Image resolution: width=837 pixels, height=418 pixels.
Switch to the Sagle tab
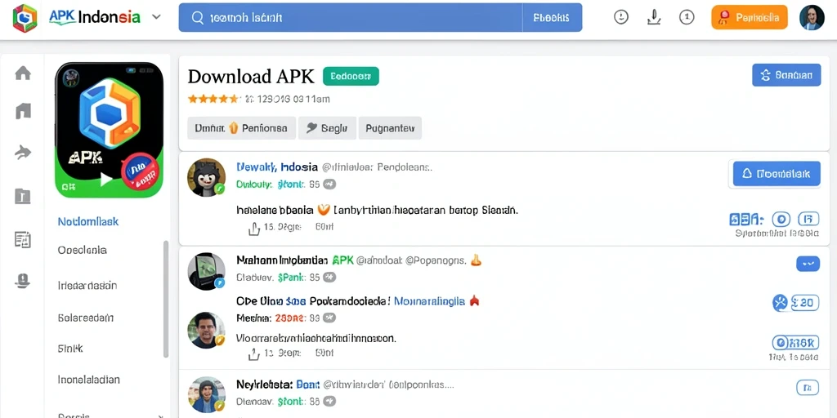[x=327, y=128]
